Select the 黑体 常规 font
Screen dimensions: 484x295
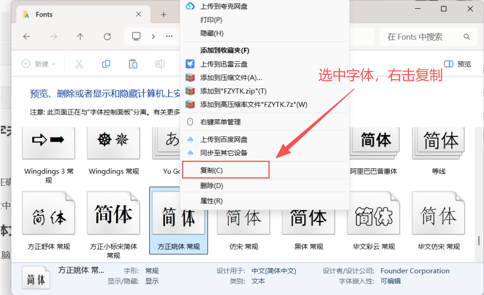309,230
